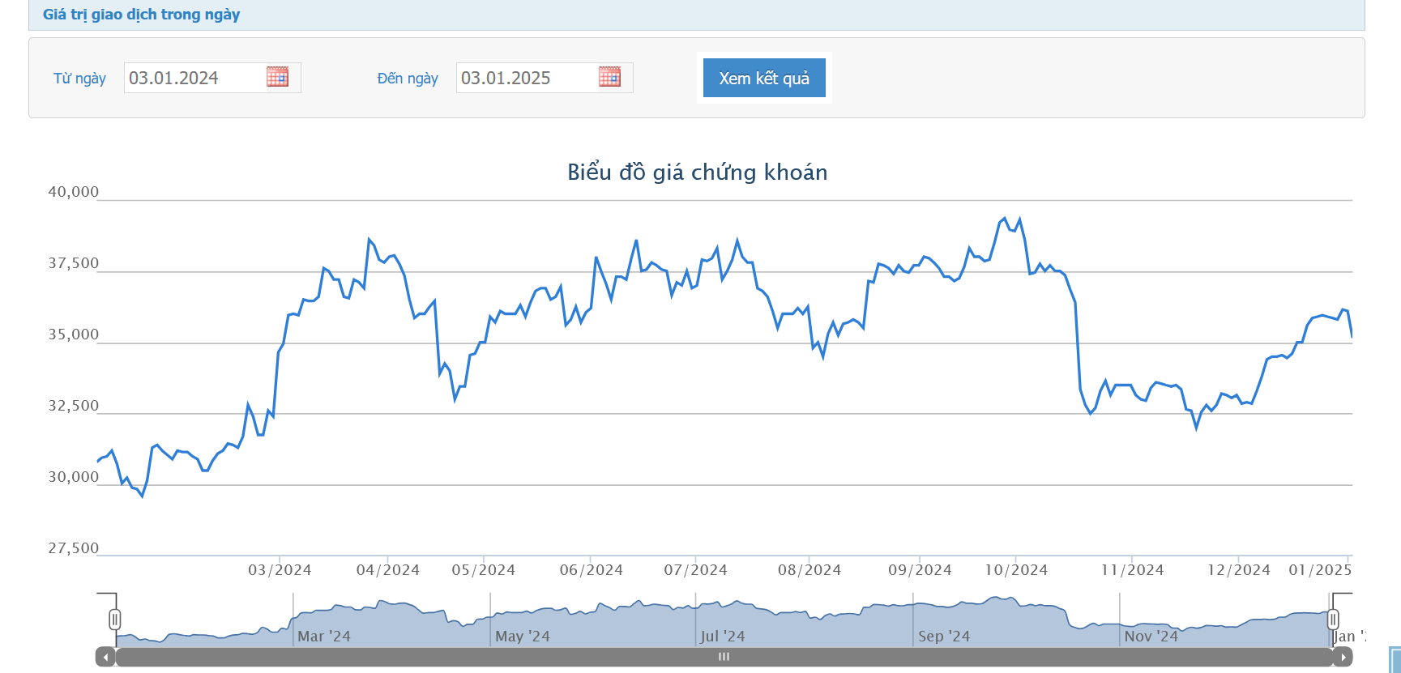Viewport: 1401px width, 673px height.
Task: Click Mar '24 in the navigator timeline
Action: coord(323,637)
